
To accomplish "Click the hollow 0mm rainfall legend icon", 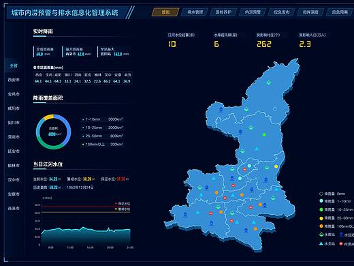I will coord(321,194).
